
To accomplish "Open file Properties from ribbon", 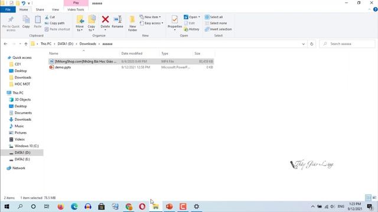I will click(175, 22).
